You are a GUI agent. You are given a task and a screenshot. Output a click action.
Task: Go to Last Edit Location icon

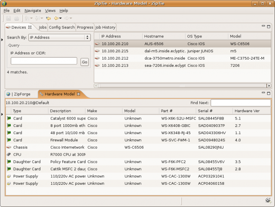48,18
